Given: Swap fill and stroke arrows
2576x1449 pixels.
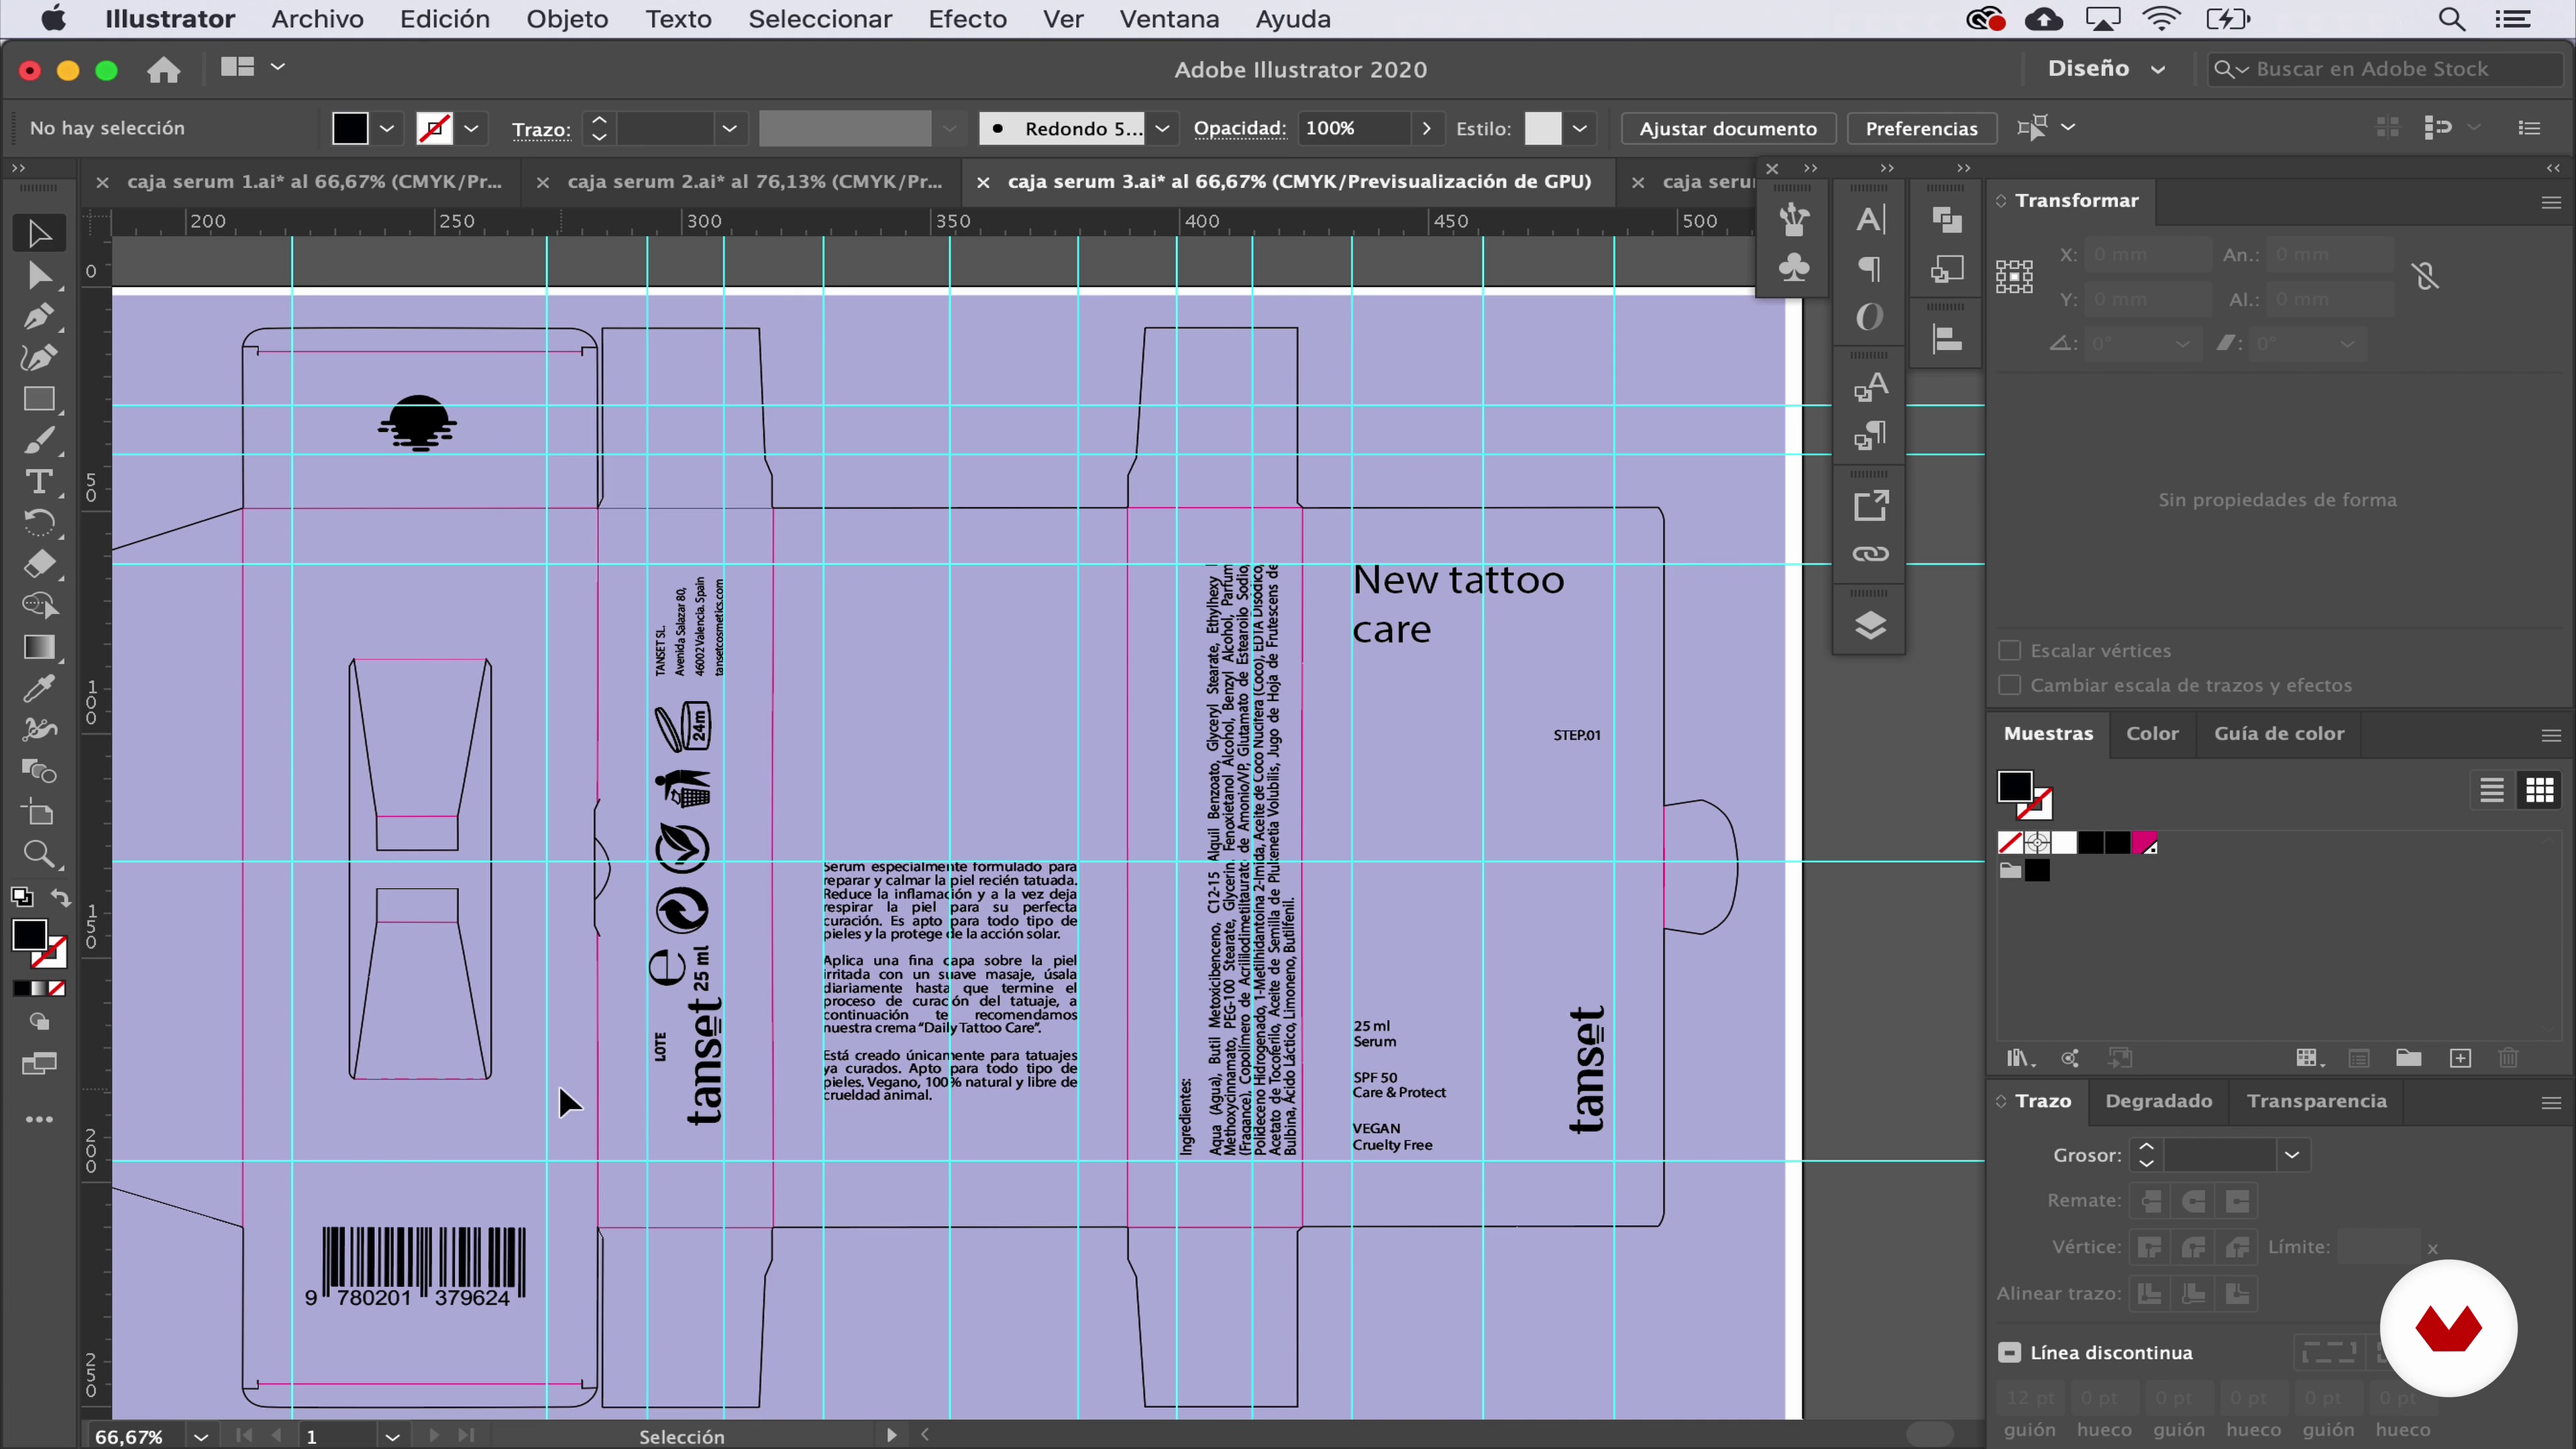Looking at the screenshot, I should pyautogui.click(x=61, y=898).
